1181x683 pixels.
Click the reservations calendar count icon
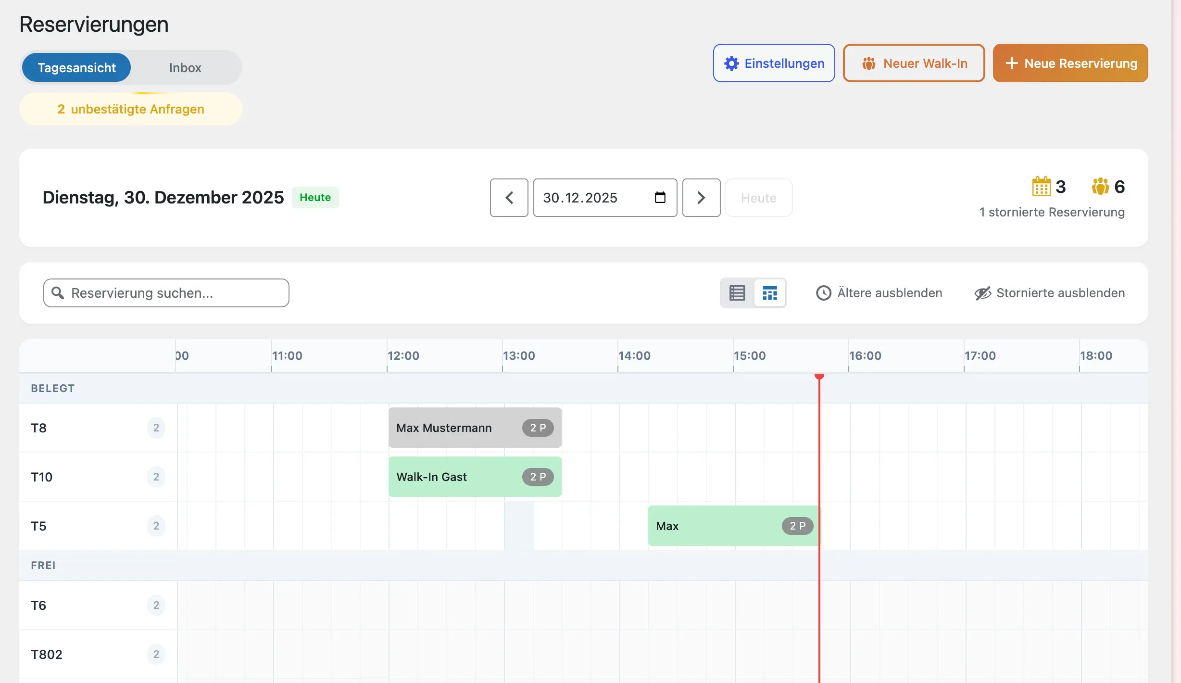point(1041,187)
